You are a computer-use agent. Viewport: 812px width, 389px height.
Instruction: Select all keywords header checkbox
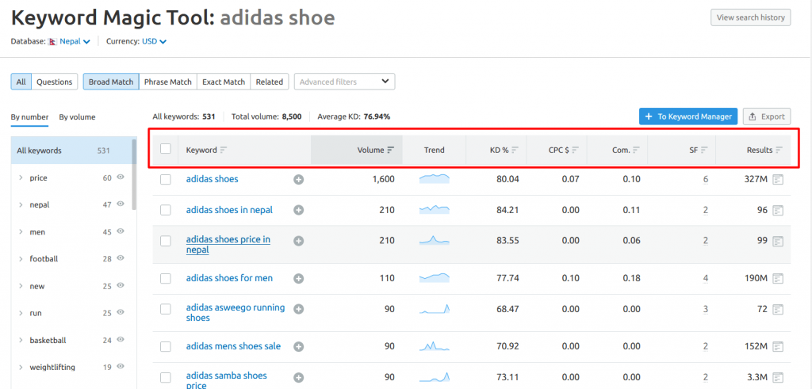165,149
